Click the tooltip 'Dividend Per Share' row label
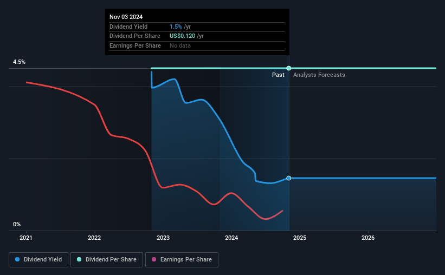The height and width of the screenshot is (275, 445). 135,36
